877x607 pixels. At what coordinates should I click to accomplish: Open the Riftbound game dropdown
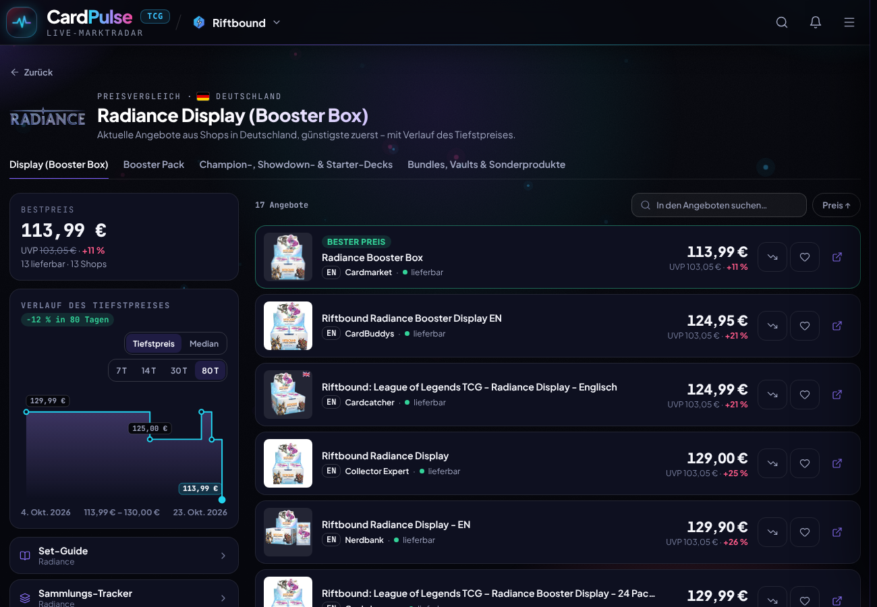[237, 22]
